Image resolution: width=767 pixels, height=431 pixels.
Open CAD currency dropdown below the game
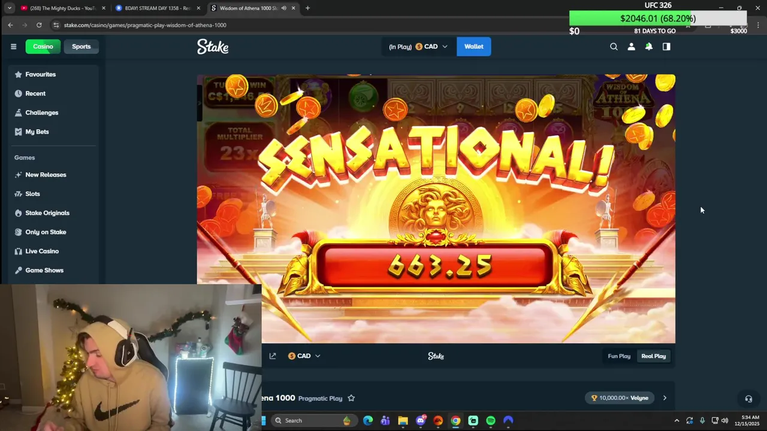(304, 356)
